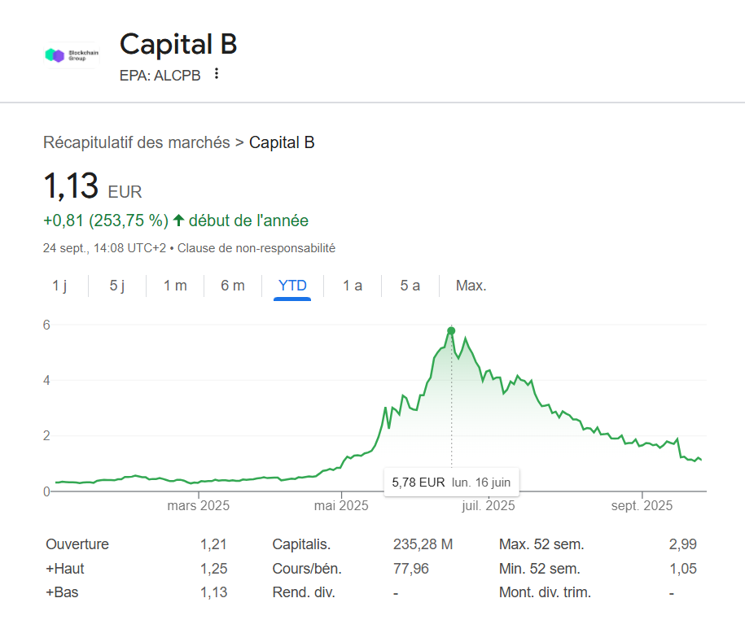Click the Capital B breadcrumb link

[282, 142]
